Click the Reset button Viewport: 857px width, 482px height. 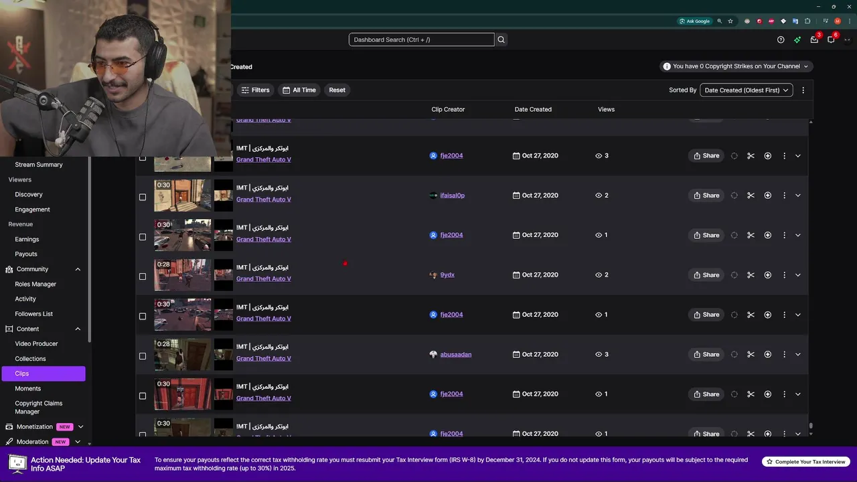coord(337,90)
